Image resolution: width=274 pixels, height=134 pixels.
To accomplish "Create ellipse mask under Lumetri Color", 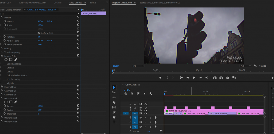I will click(6, 59).
